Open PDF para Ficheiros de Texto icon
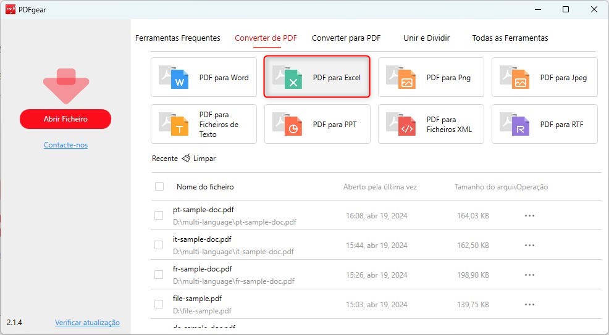Image resolution: width=609 pixels, height=335 pixels. pyautogui.click(x=174, y=124)
